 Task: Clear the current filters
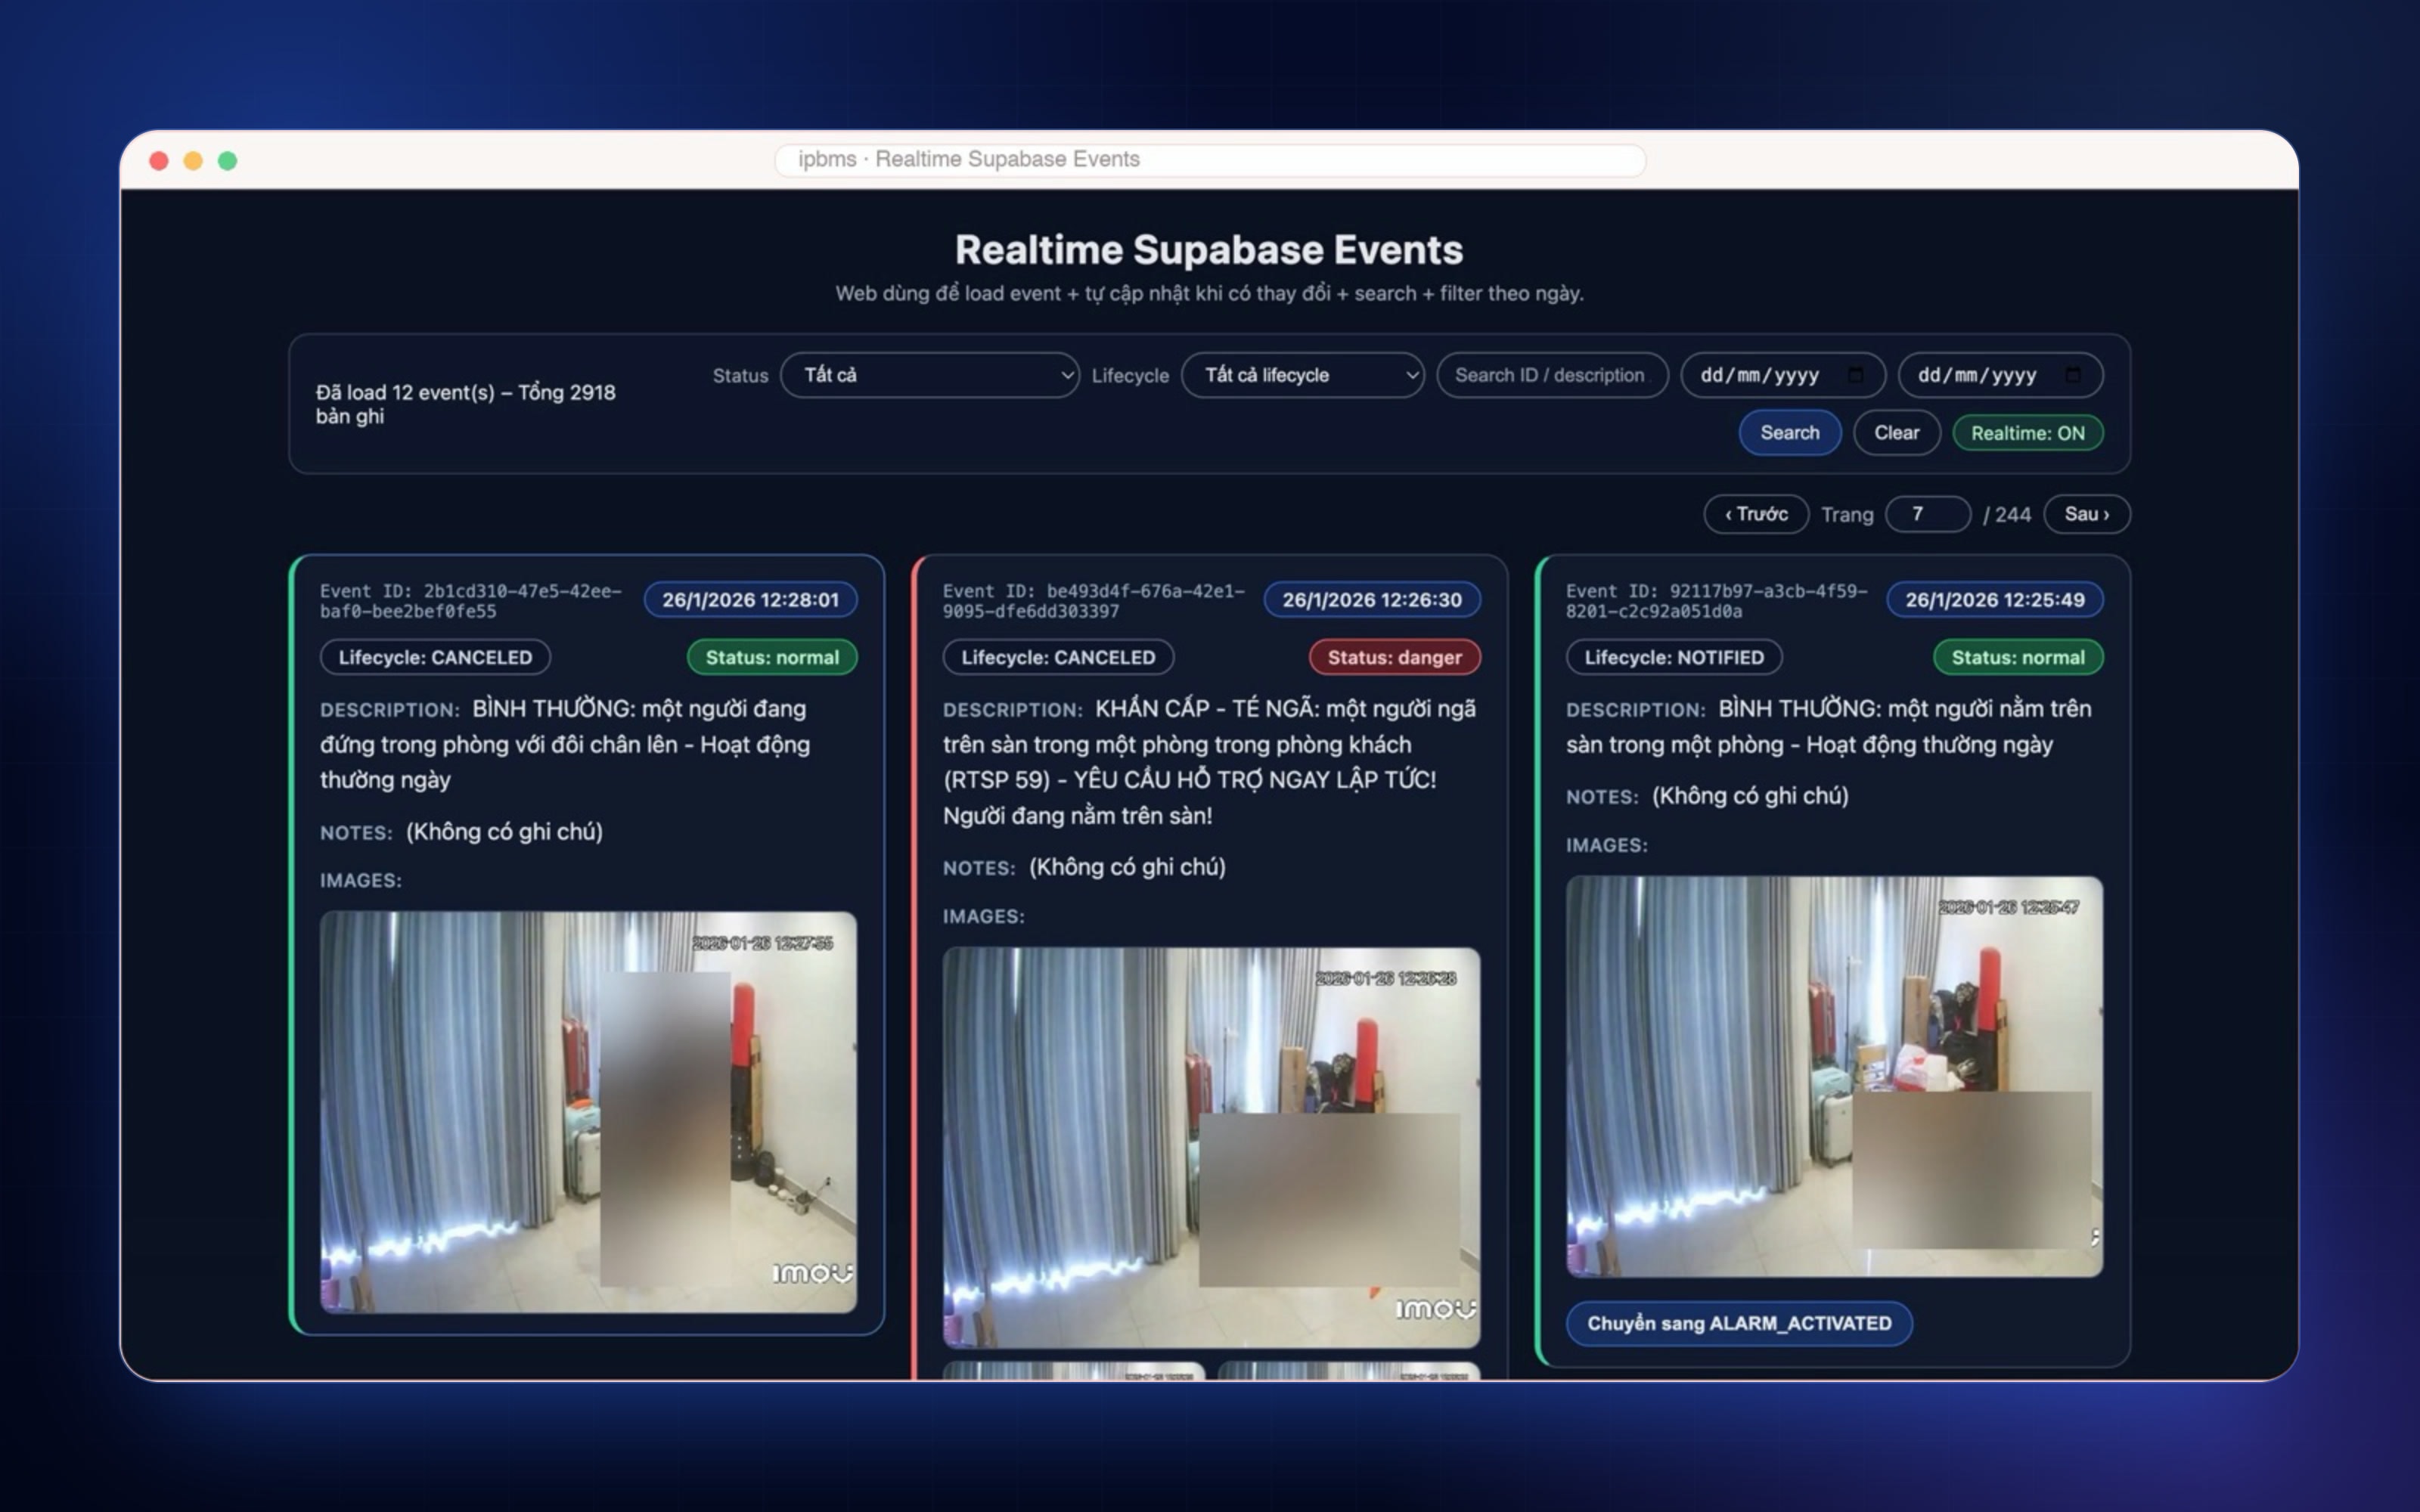click(1896, 433)
